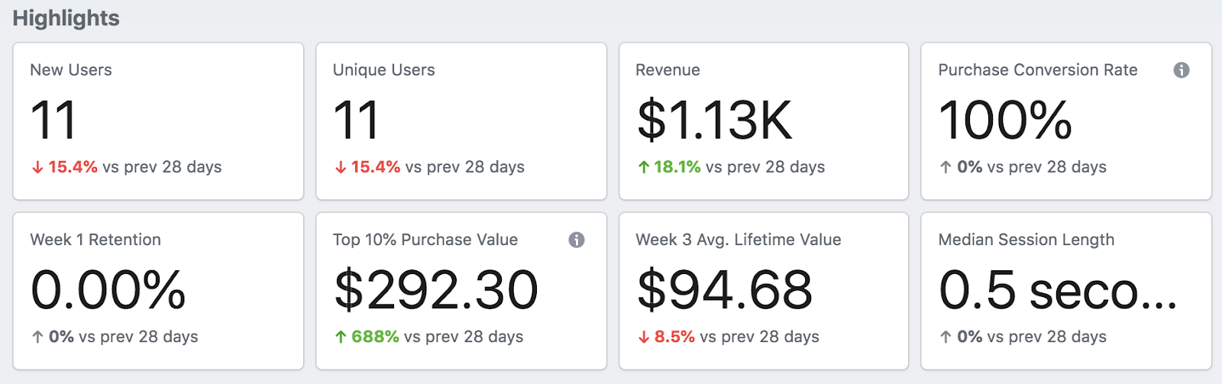Click the Highlights section heading

point(66,18)
